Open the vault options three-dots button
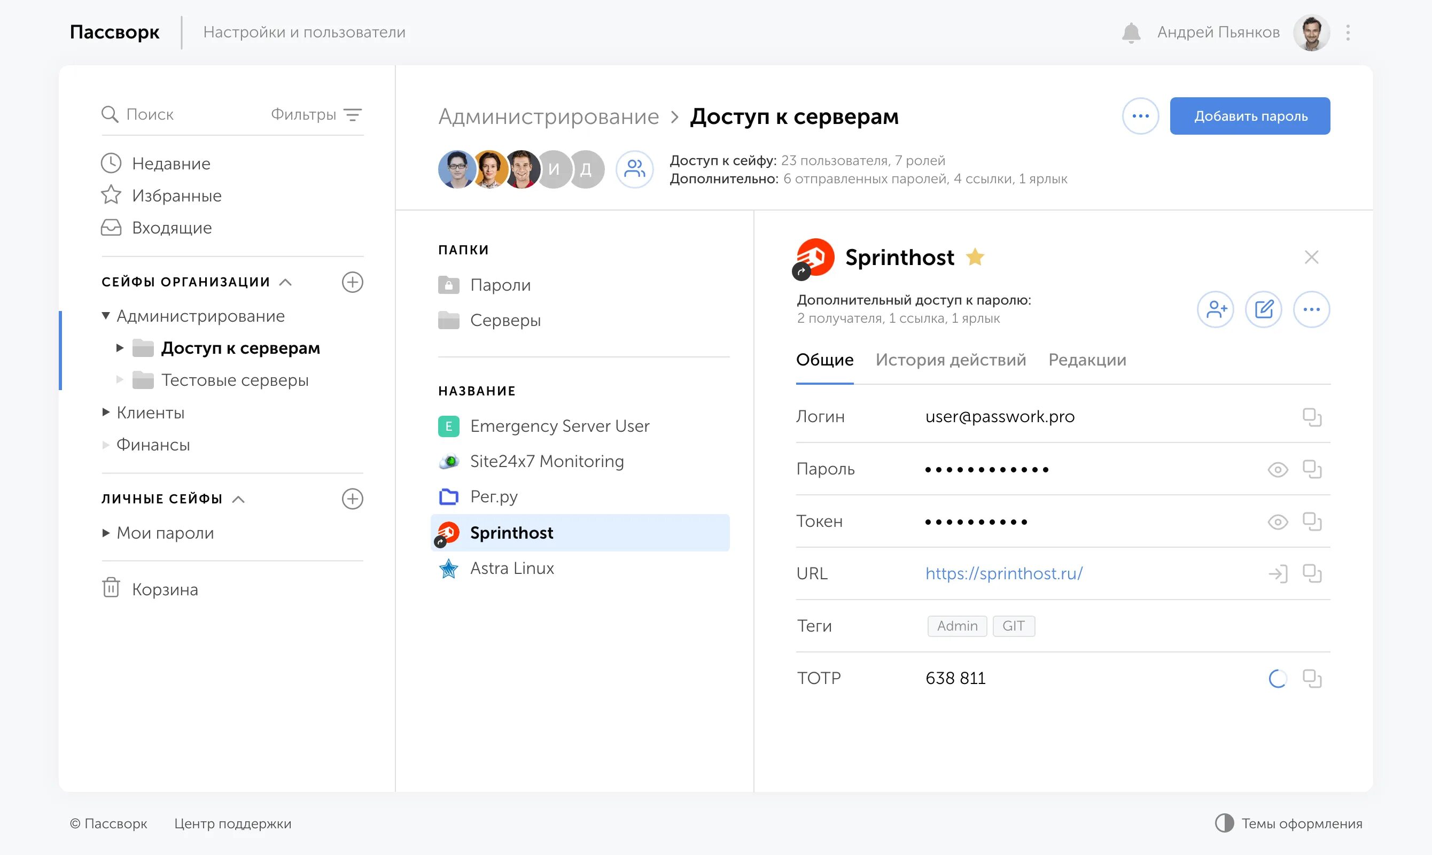Image resolution: width=1432 pixels, height=855 pixels. click(x=1140, y=116)
